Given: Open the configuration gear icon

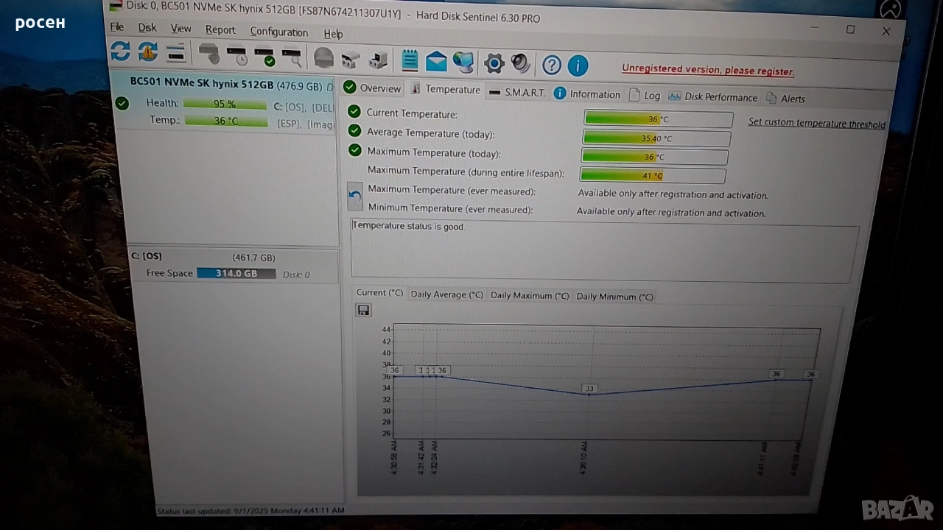Looking at the screenshot, I should click(494, 63).
